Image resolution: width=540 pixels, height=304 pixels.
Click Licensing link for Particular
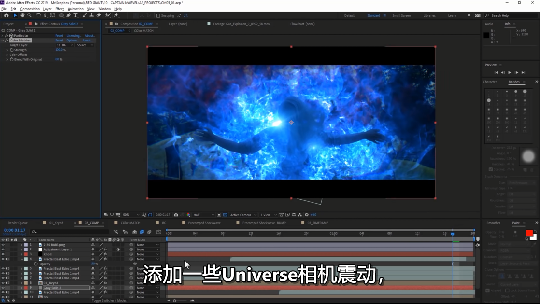pyautogui.click(x=74, y=35)
